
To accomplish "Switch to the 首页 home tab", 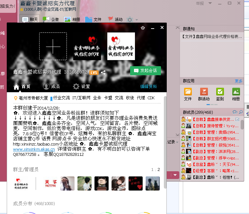I will point(22,86).
